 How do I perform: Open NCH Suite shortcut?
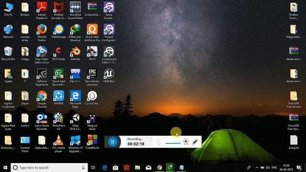coord(58,54)
